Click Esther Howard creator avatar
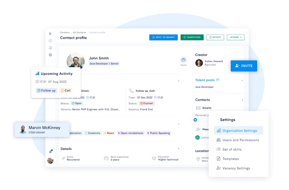289x190 pixels. 199,63
